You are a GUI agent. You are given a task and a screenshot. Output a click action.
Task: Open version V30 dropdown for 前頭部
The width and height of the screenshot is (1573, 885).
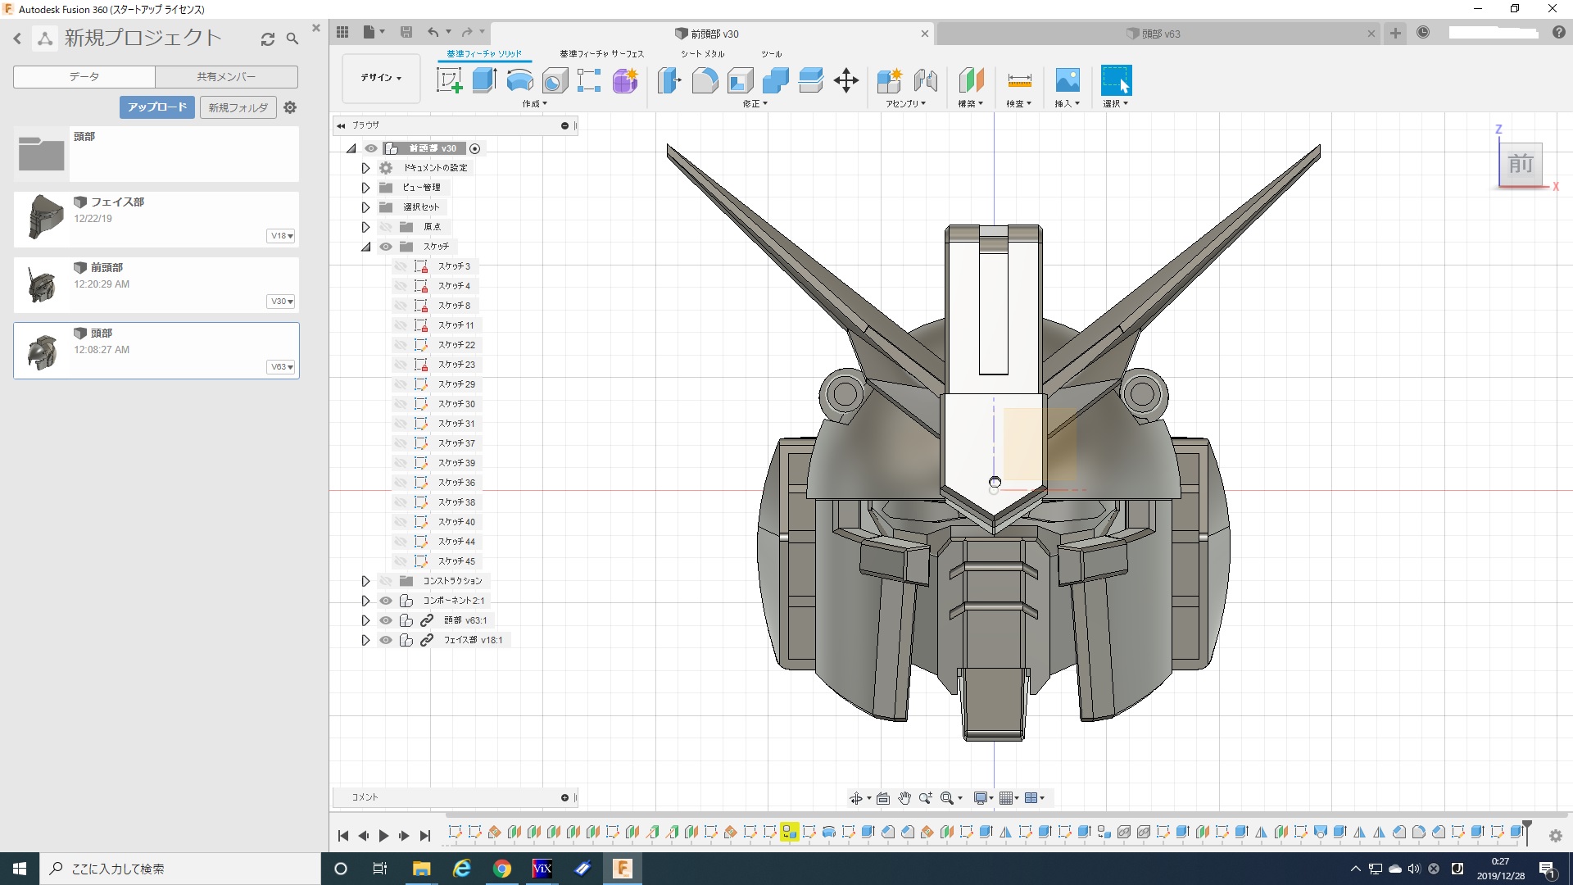[282, 302]
